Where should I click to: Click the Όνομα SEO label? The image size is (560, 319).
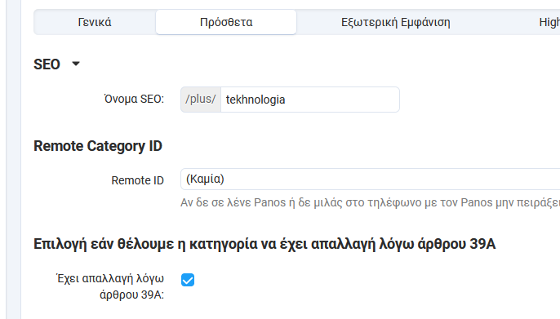click(134, 99)
